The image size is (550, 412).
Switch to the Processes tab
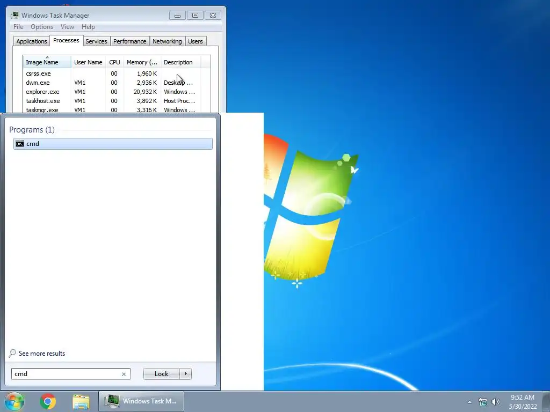click(x=66, y=40)
